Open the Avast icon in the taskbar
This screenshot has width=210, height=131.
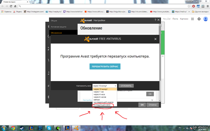click(x=76, y=128)
